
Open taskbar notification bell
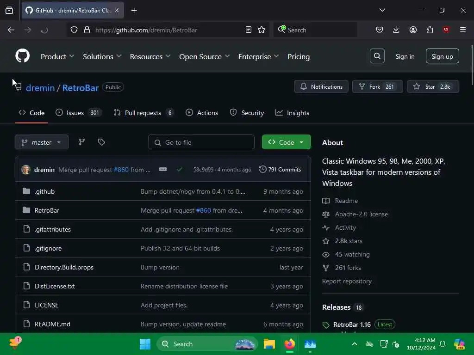(x=442, y=344)
